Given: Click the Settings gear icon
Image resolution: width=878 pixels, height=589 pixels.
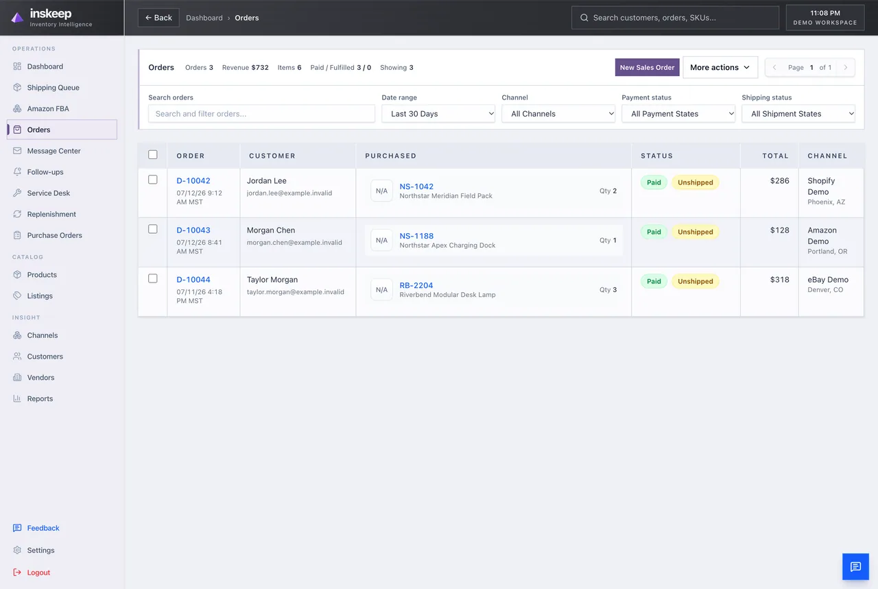Looking at the screenshot, I should click(x=18, y=551).
